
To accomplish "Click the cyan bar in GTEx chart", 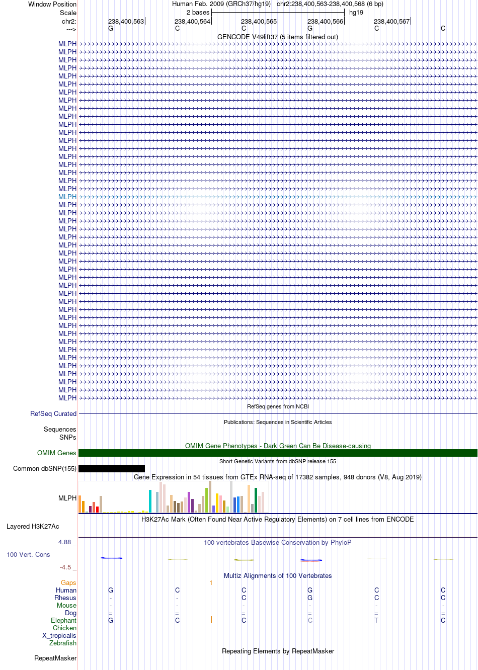I will (x=150, y=501).
